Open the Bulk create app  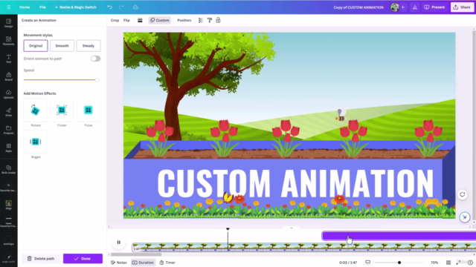8,169
